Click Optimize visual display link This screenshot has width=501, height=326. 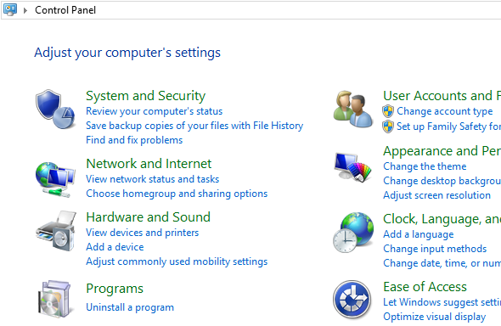click(434, 317)
